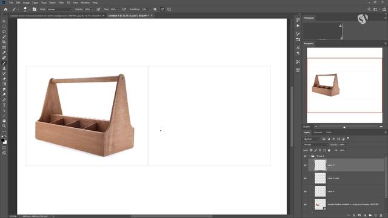Select the Brush tool in toolbox
388x218 pixels.
[4, 63]
